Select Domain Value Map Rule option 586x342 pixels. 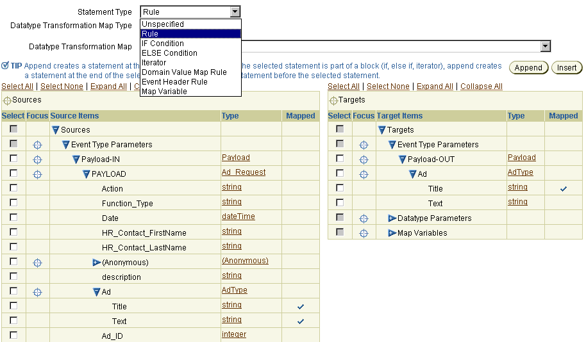coord(190,72)
